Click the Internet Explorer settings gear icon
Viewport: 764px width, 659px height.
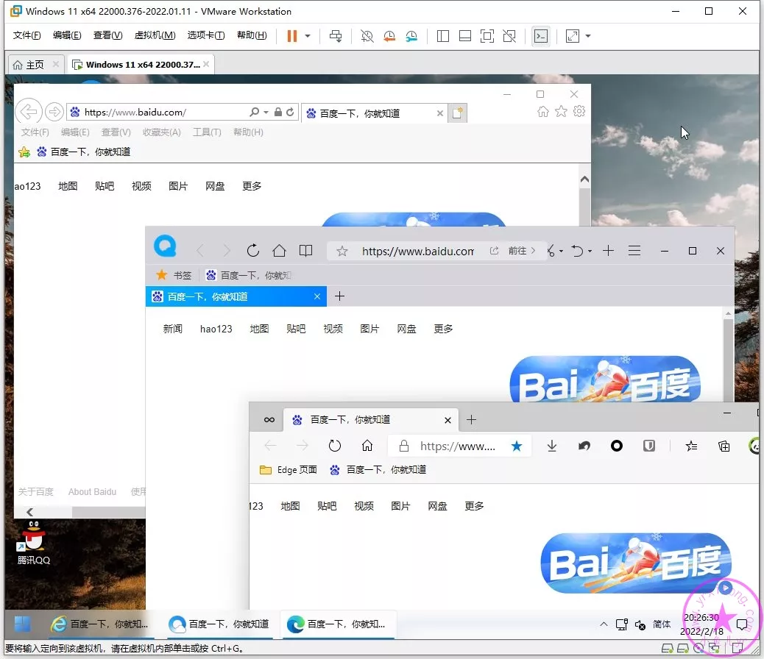tap(579, 112)
